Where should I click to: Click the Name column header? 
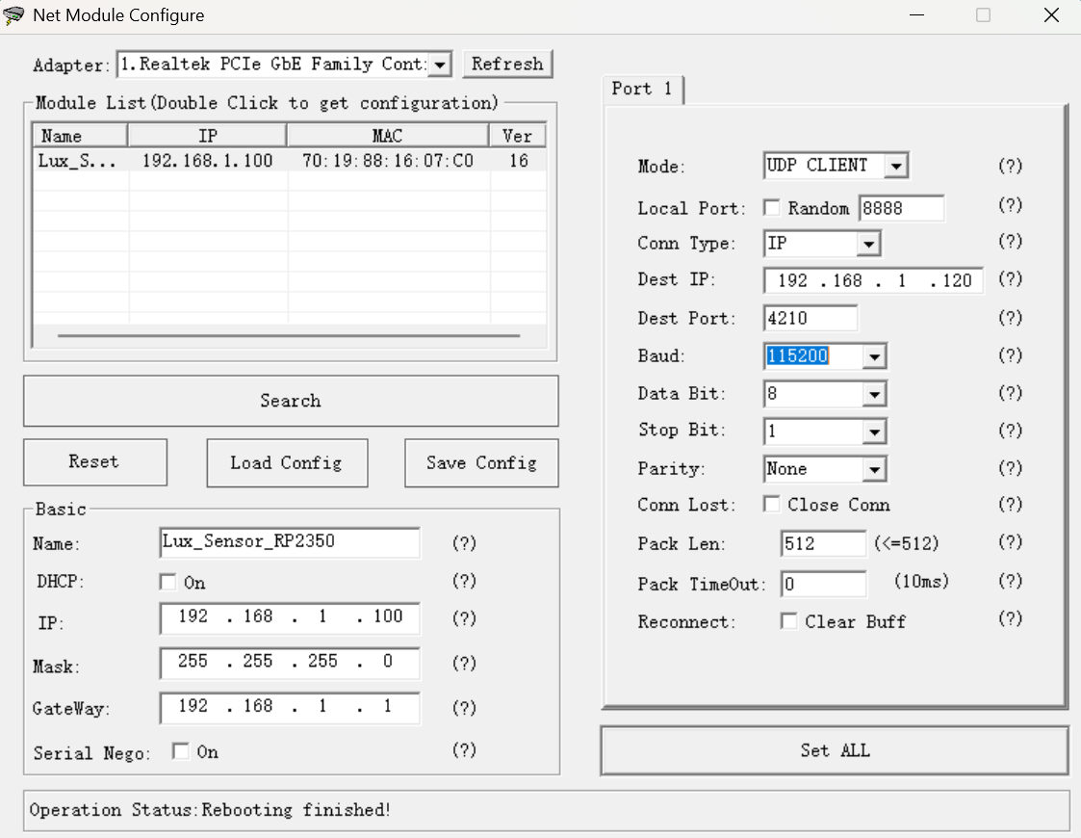click(80, 136)
